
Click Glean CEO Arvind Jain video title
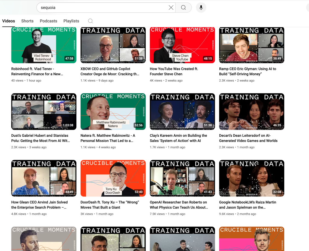tap(39, 205)
